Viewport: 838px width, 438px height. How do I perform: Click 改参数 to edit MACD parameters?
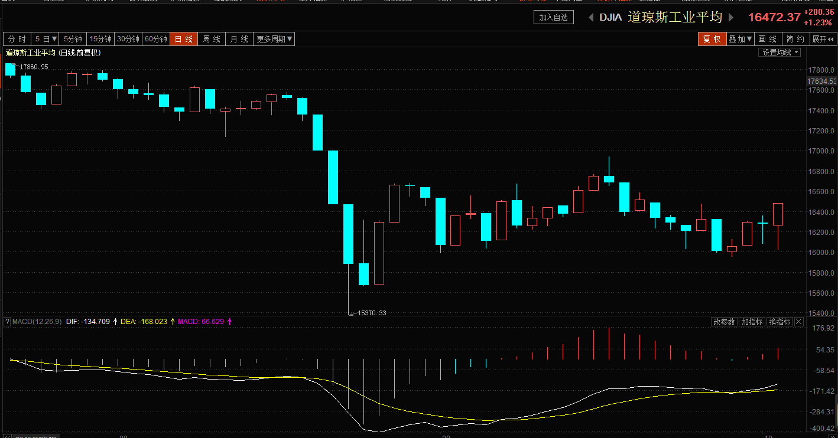pos(724,322)
